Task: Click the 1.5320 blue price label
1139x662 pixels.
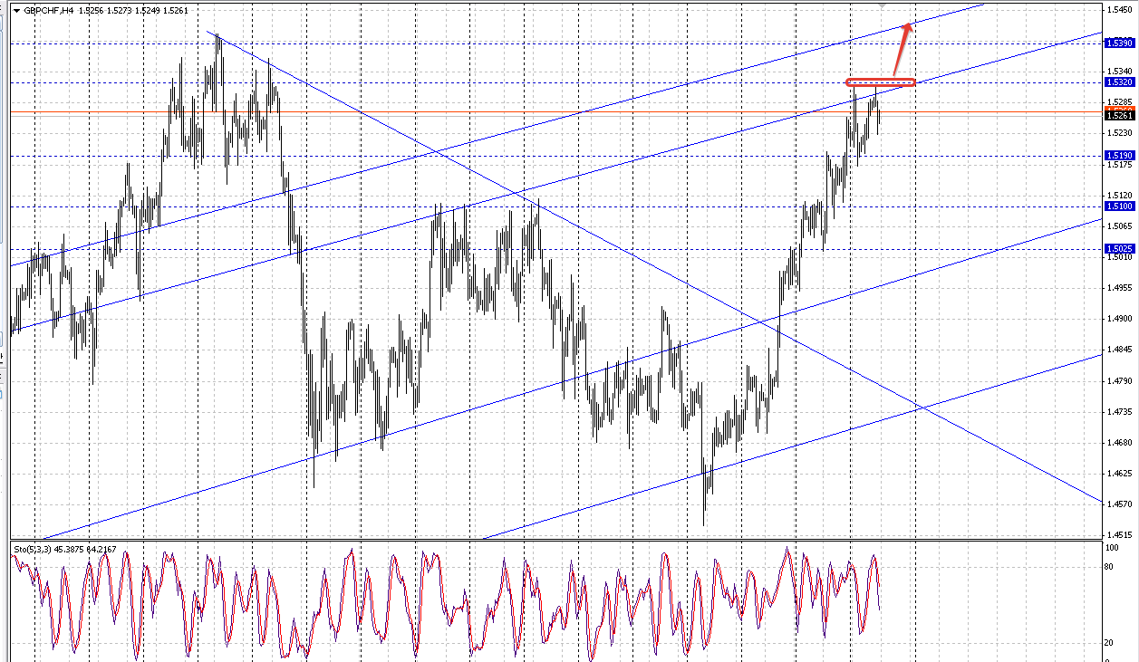Action: (x=1120, y=82)
